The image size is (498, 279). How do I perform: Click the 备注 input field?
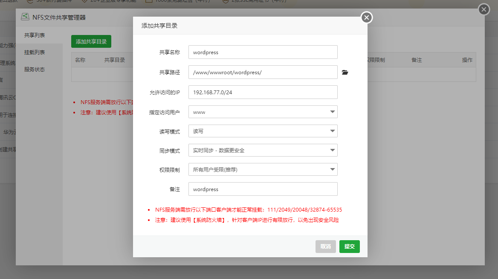pyautogui.click(x=263, y=189)
